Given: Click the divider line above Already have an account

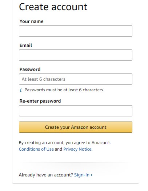Looking at the screenshot, I should [76, 162].
